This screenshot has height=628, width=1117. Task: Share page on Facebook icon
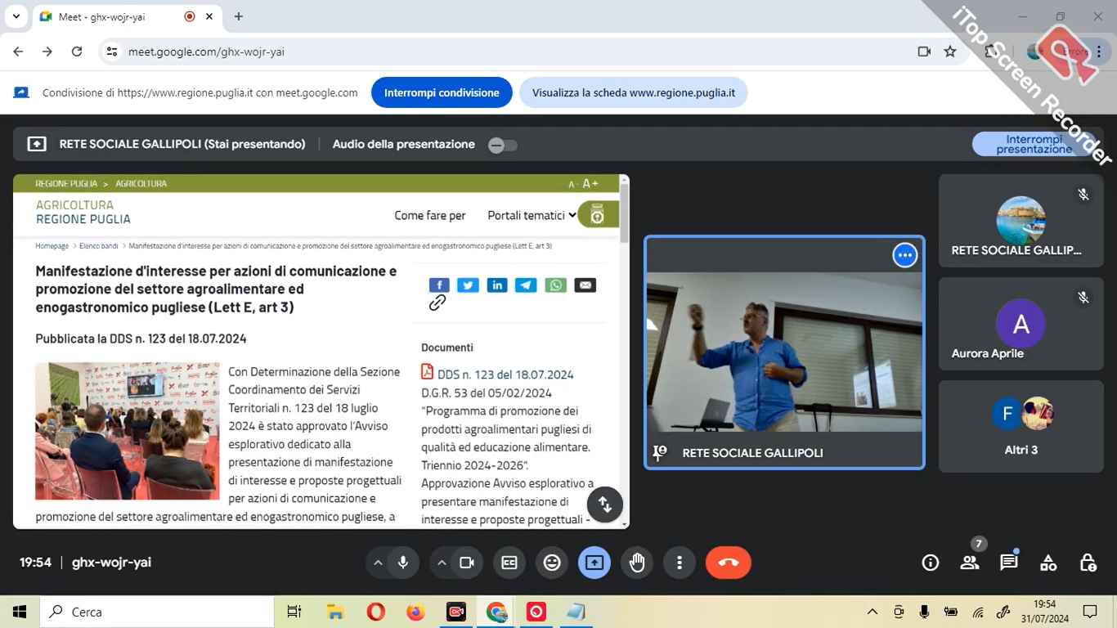click(439, 285)
